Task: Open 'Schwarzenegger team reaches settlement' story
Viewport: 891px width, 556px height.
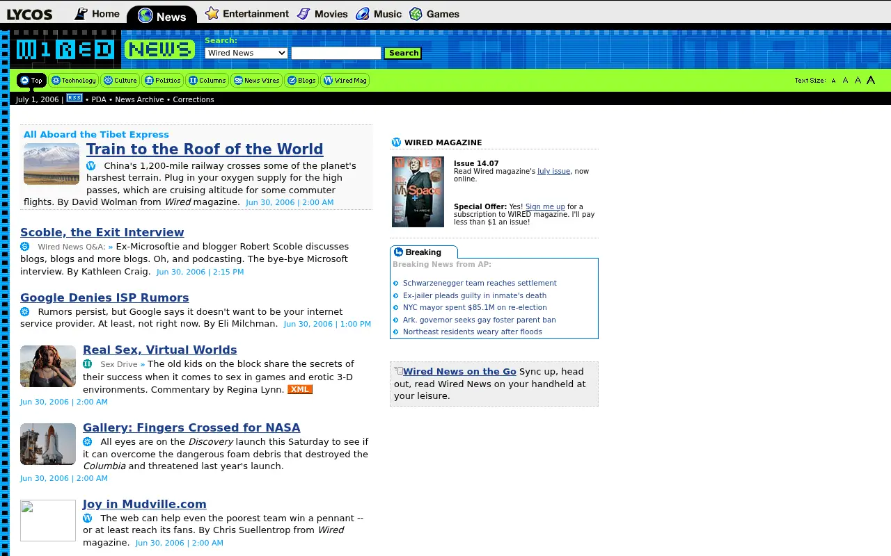Action: [480, 283]
